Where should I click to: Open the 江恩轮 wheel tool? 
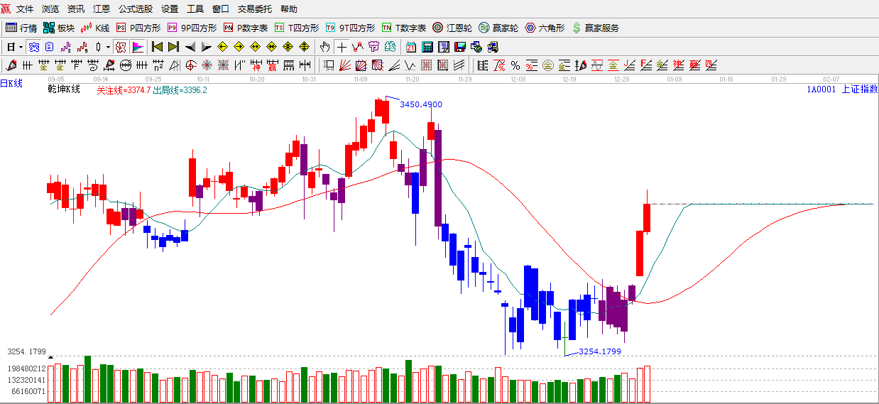click(x=452, y=28)
